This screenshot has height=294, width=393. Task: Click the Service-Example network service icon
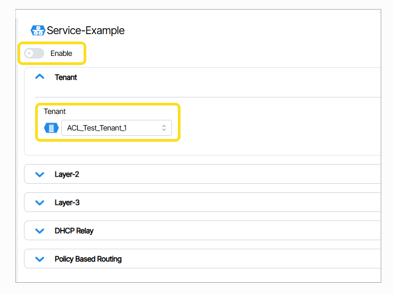pyautogui.click(x=38, y=30)
